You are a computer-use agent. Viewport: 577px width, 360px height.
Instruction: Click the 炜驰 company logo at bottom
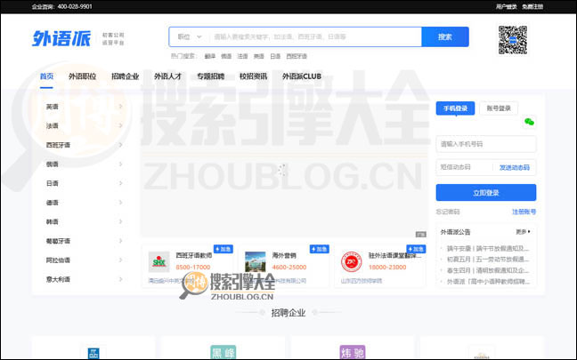point(353,350)
